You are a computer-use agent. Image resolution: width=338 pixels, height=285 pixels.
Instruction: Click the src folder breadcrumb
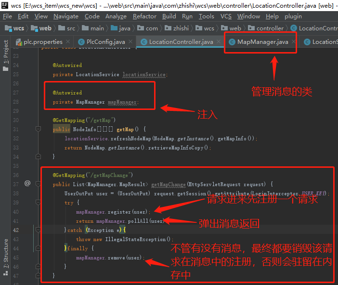[66, 28]
